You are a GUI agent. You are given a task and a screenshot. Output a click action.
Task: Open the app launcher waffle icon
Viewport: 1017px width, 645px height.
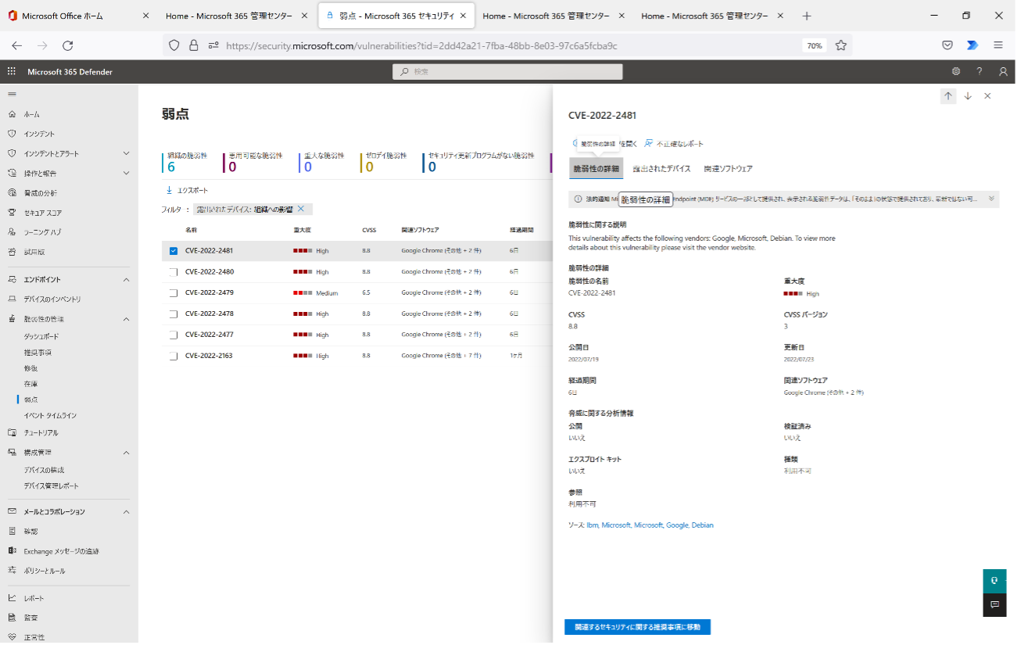coord(12,72)
